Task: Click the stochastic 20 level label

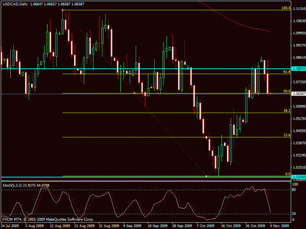Action: point(294,214)
